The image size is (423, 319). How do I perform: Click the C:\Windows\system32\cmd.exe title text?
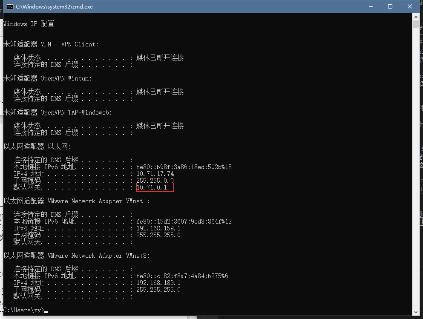(54, 7)
